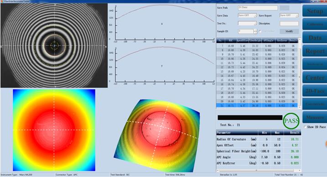Increment the Sample ID stepper
Image resolution: width=327 pixels, height=177 pixels.
[x=255, y=30]
